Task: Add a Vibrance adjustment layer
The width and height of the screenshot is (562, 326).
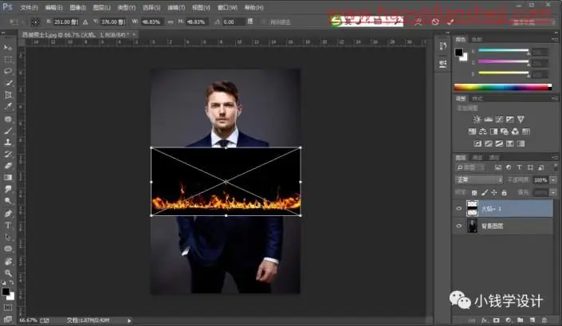Action: coord(521,120)
